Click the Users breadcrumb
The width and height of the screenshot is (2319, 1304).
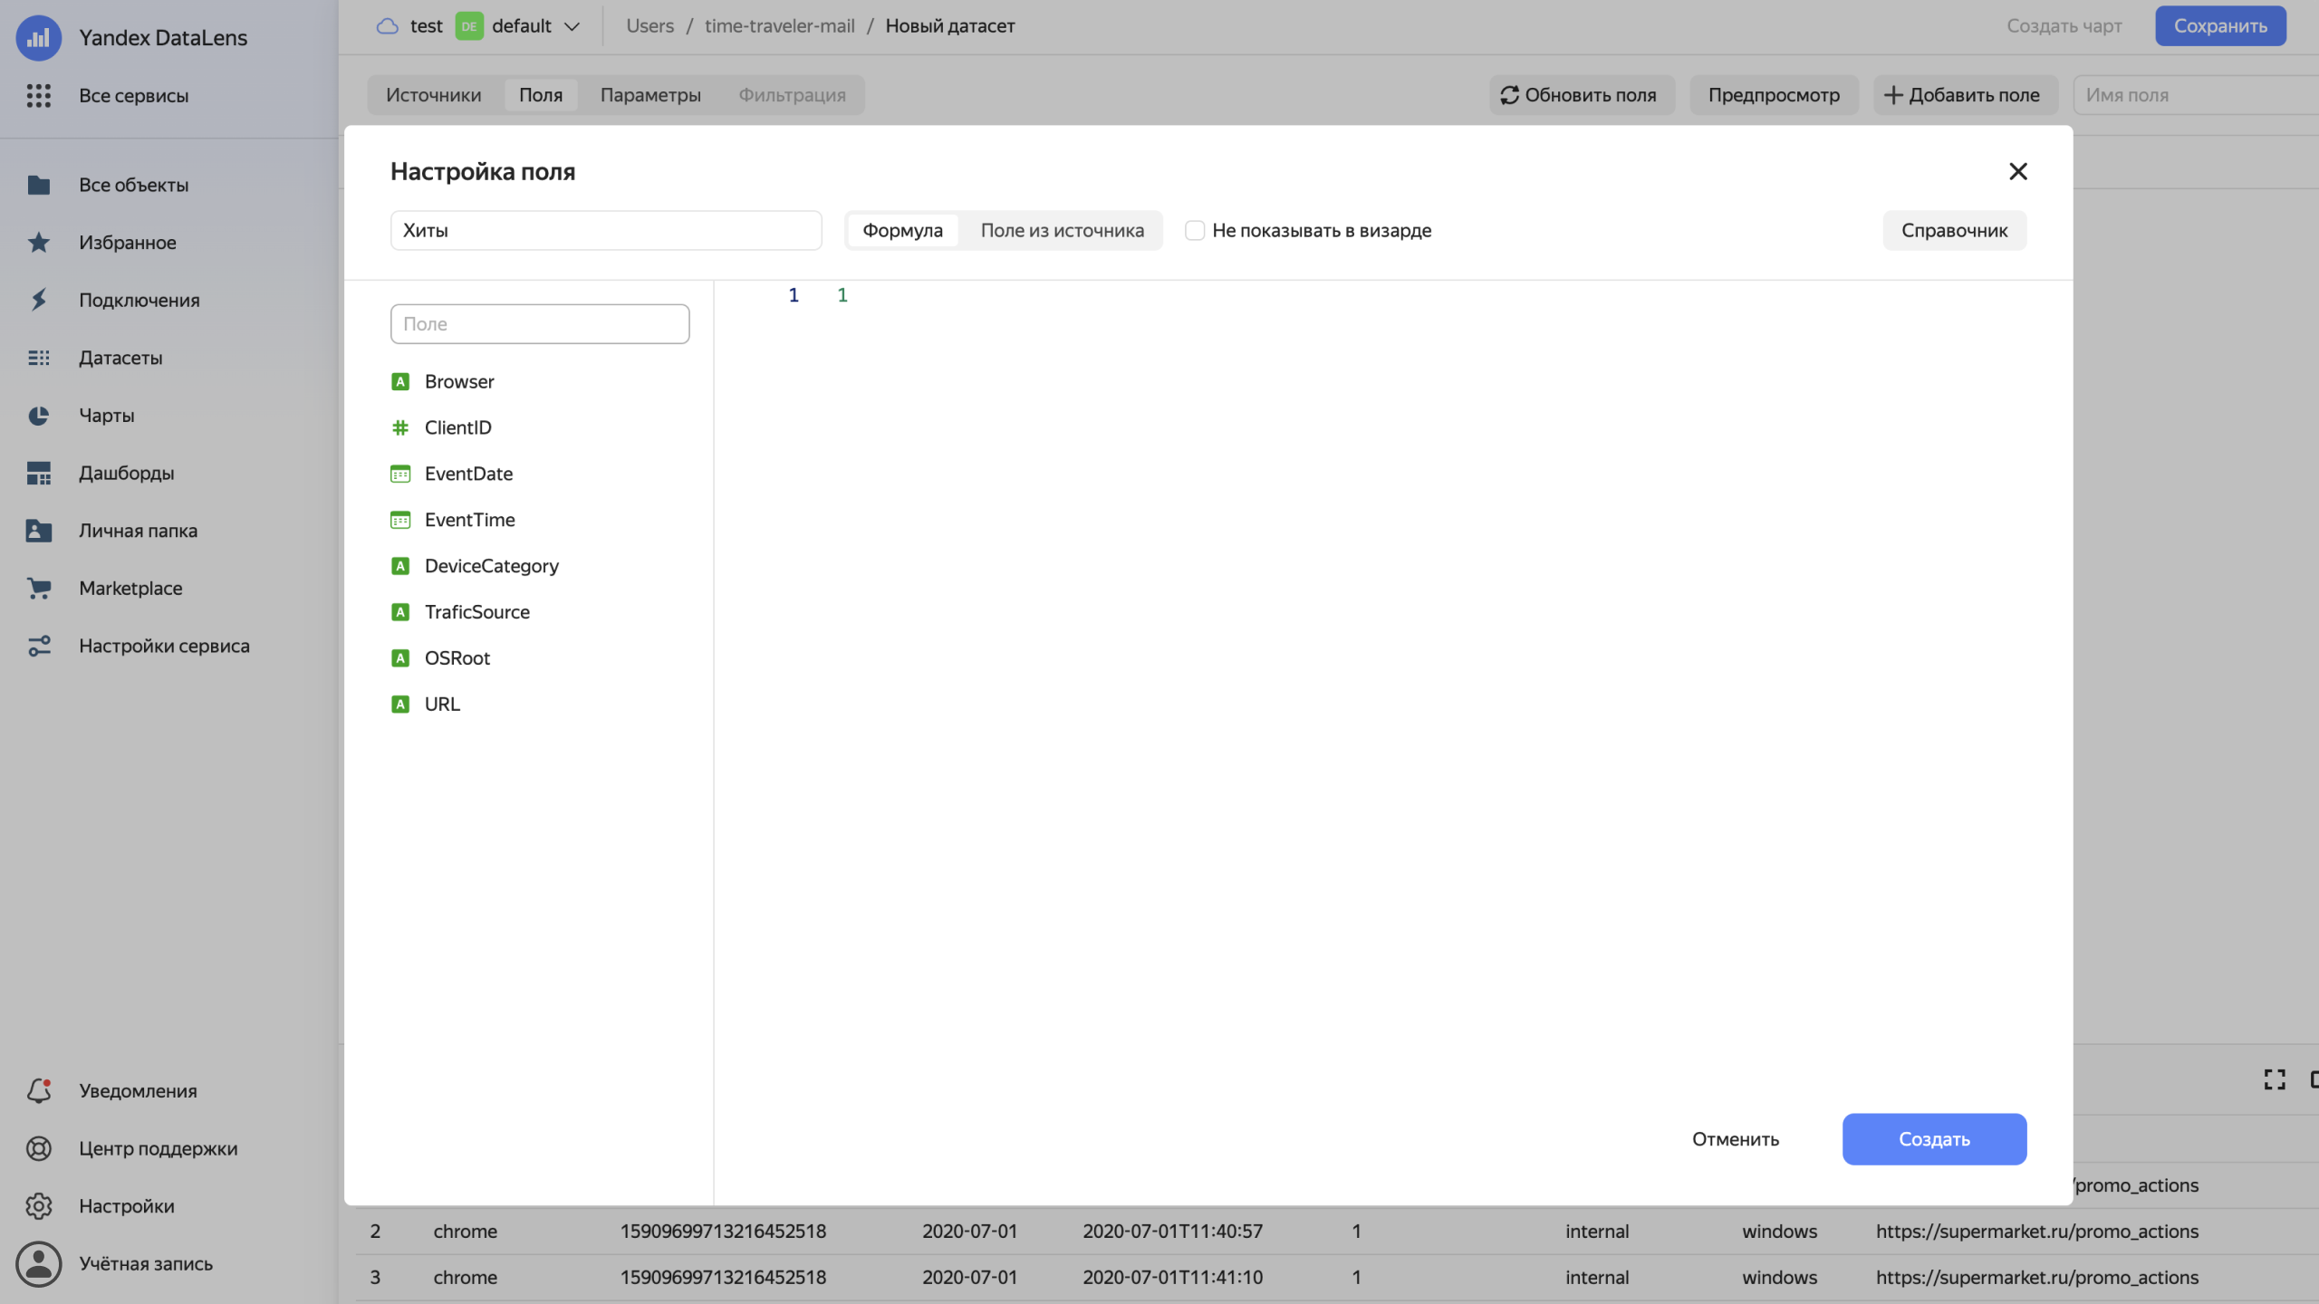point(650,25)
